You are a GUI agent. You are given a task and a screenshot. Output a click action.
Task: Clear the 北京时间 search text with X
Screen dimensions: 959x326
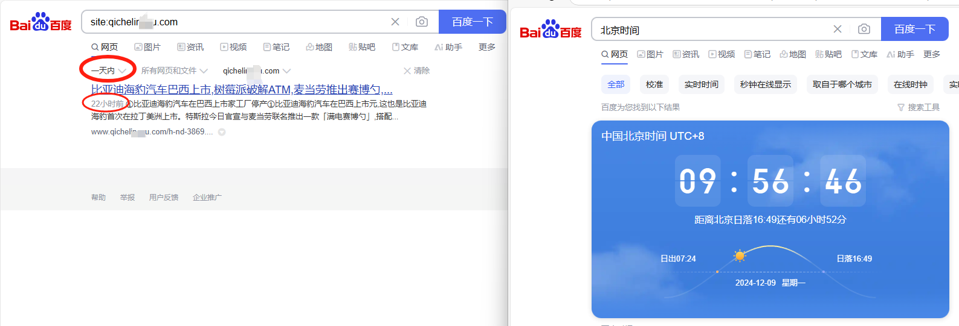(x=838, y=29)
